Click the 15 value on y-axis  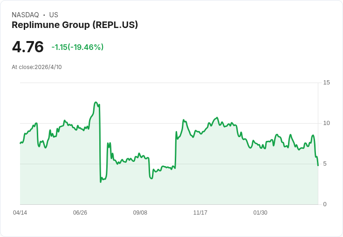point(327,83)
